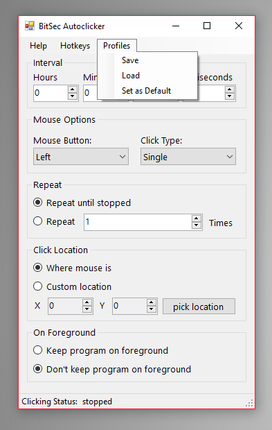
Task: Click the Y coordinate input field
Action: (x=129, y=306)
